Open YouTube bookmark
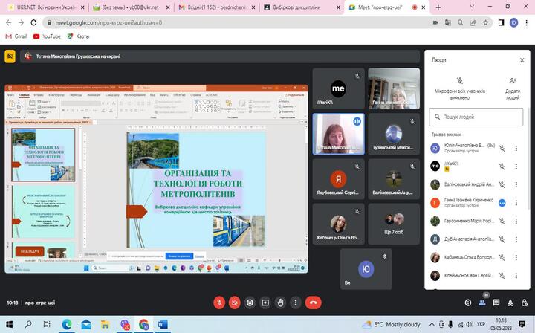Screen dimensions: 535x333 47,36
